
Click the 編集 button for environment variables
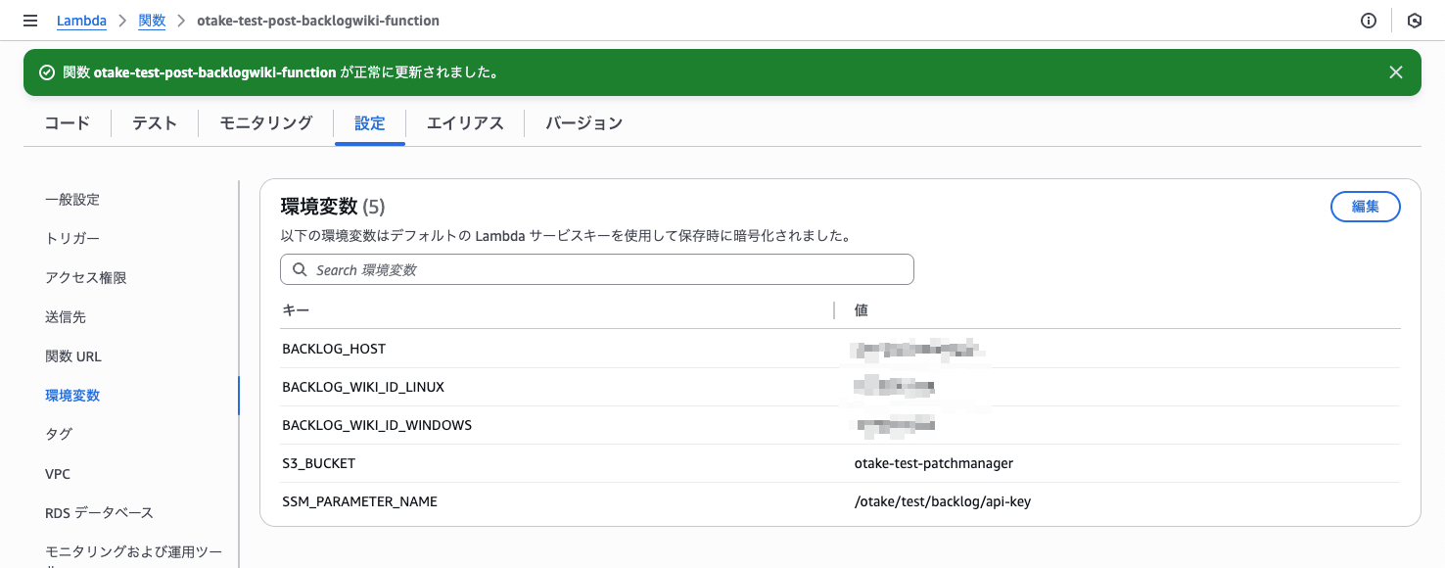click(1365, 207)
